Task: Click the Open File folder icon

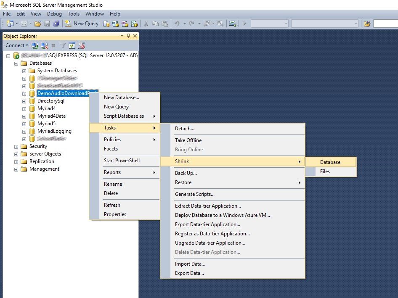Action: pos(38,24)
